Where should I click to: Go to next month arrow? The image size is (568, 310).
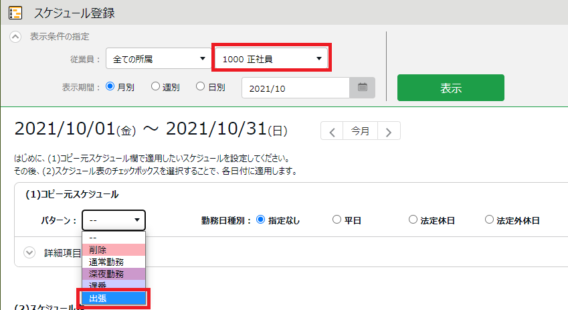(389, 131)
